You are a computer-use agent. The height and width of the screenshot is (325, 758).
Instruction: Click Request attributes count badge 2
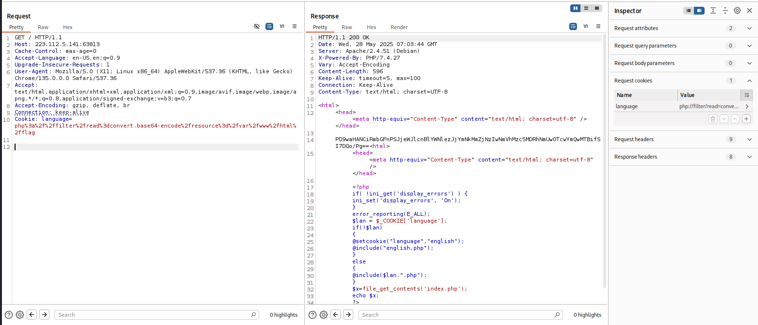point(731,28)
